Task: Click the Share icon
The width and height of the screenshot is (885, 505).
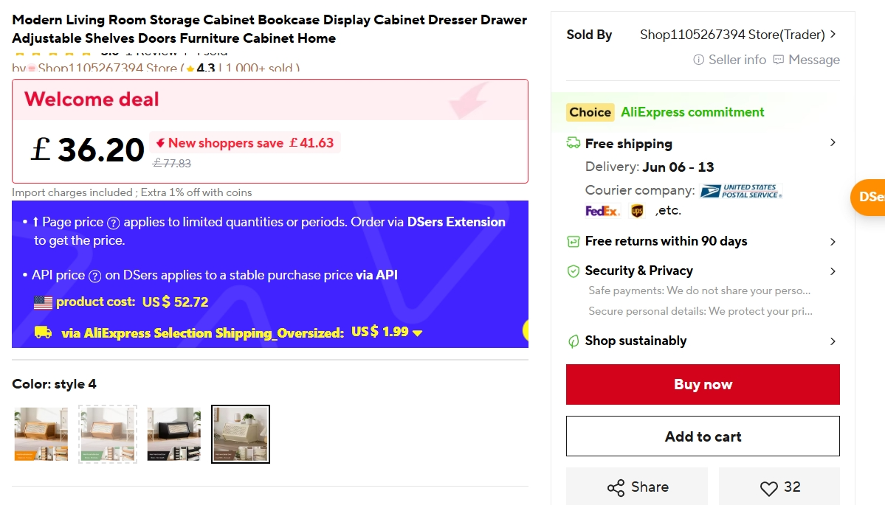Action: click(616, 487)
